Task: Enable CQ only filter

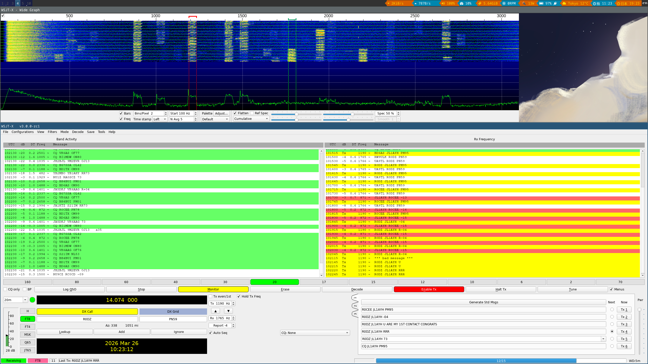Action: 5,289
